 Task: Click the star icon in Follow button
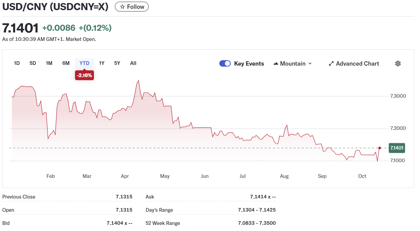(122, 7)
